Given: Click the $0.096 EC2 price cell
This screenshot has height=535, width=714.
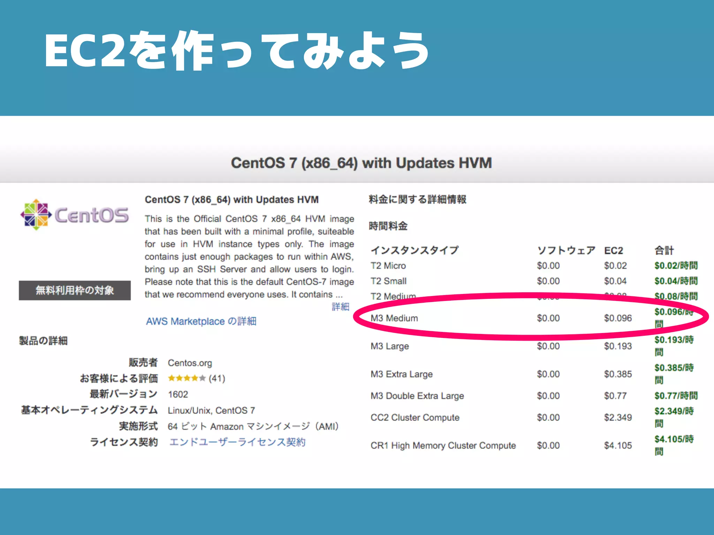Looking at the screenshot, I should [618, 318].
